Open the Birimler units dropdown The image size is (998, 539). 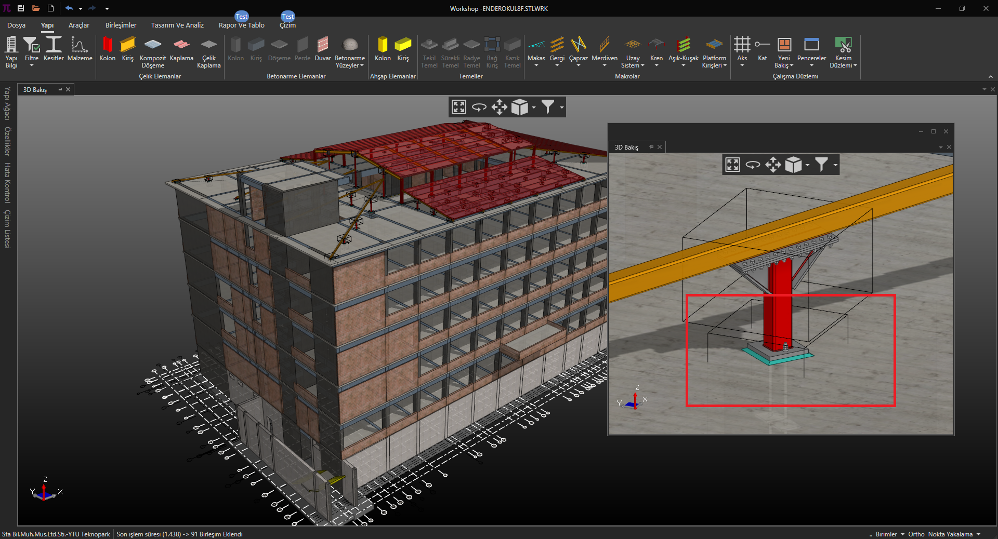click(889, 534)
